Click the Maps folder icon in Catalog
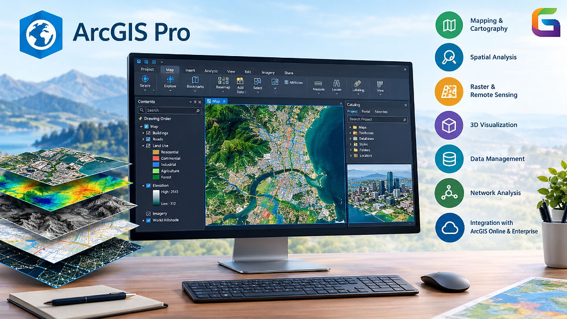 [x=355, y=127]
